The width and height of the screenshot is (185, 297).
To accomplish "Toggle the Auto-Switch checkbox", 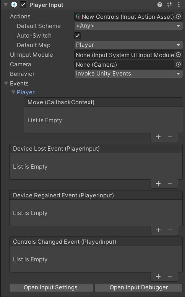I will [78, 36].
